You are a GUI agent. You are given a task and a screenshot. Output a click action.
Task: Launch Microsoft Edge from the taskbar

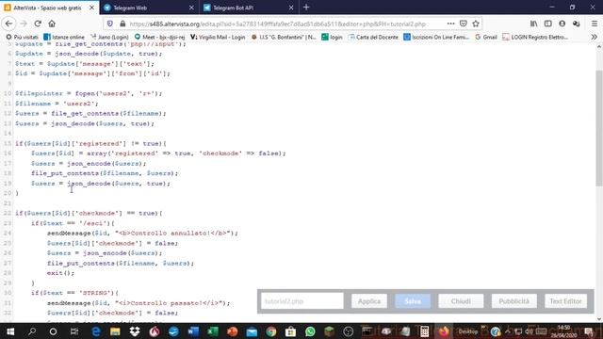pos(96,331)
